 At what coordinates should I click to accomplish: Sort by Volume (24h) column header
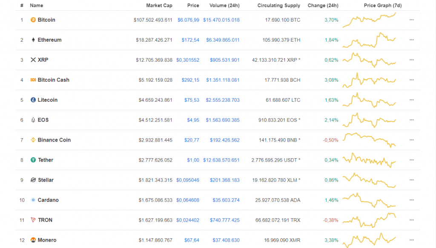224,5
